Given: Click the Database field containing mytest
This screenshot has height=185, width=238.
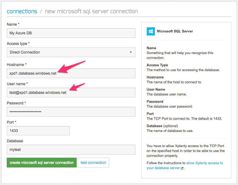Looking at the screenshot, I should [x=71, y=150].
